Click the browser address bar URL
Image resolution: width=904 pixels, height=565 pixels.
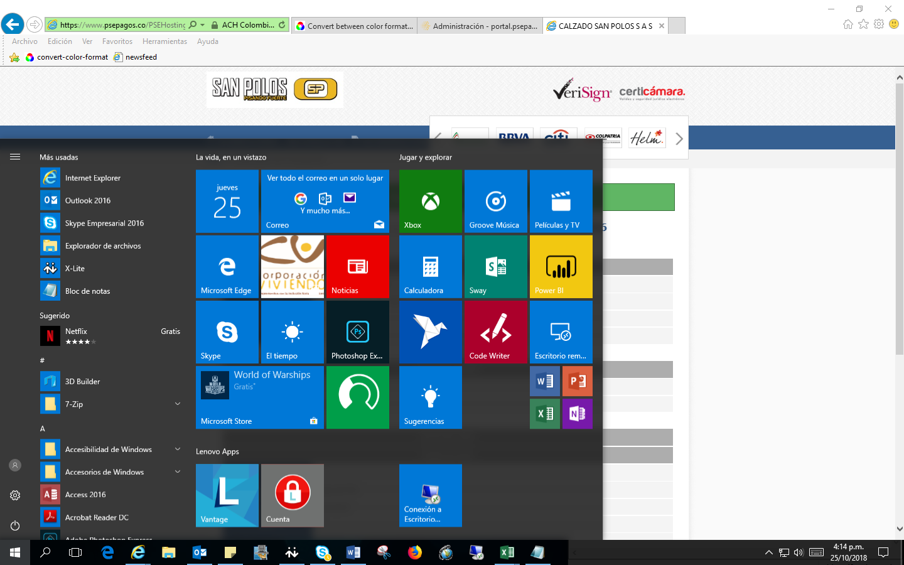pos(122,25)
